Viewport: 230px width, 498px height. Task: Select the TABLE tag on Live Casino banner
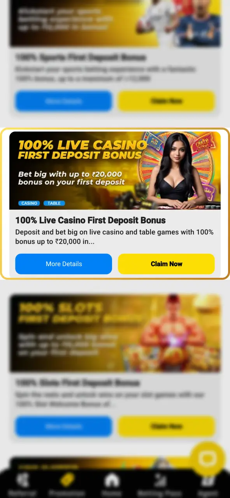pos(54,203)
